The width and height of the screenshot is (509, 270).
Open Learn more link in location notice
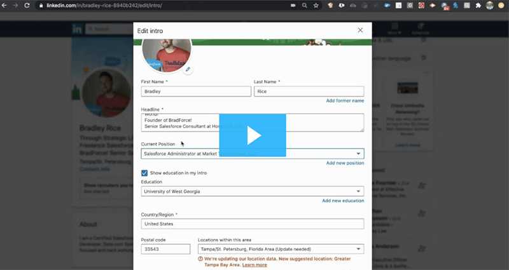pyautogui.click(x=254, y=265)
